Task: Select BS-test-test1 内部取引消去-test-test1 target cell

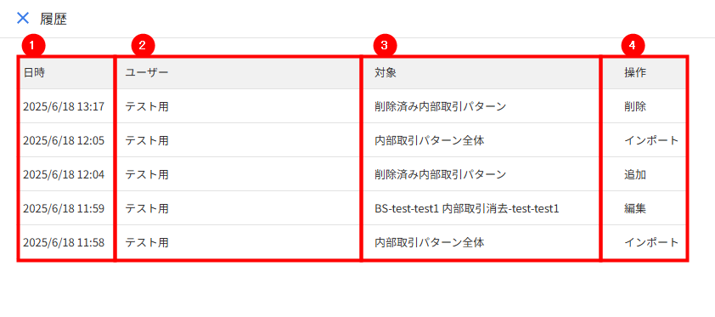Action: (x=467, y=208)
